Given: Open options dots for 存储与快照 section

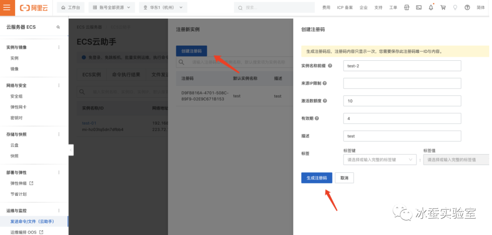Looking at the screenshot, I should (x=59, y=134).
